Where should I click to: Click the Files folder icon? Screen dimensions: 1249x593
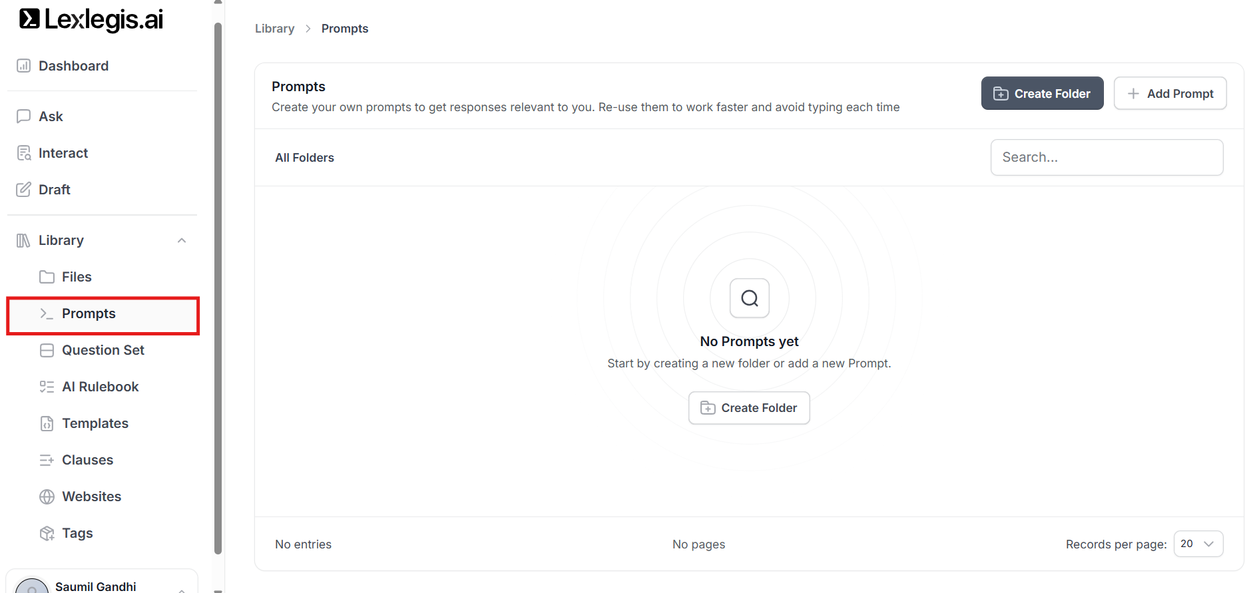tap(47, 277)
